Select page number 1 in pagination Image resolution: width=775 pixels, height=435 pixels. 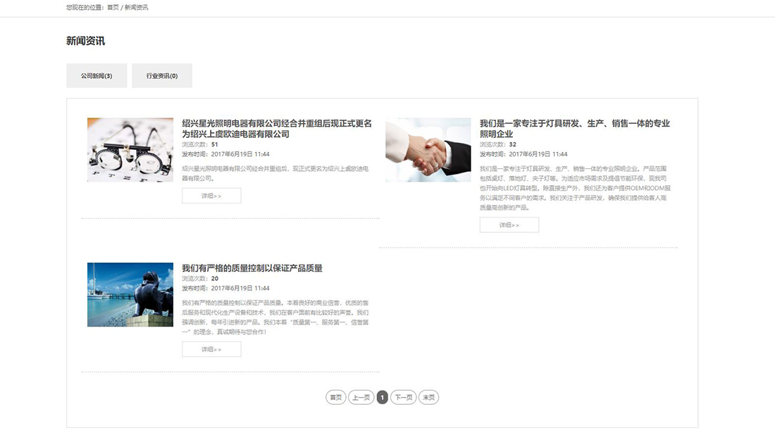pyautogui.click(x=381, y=396)
